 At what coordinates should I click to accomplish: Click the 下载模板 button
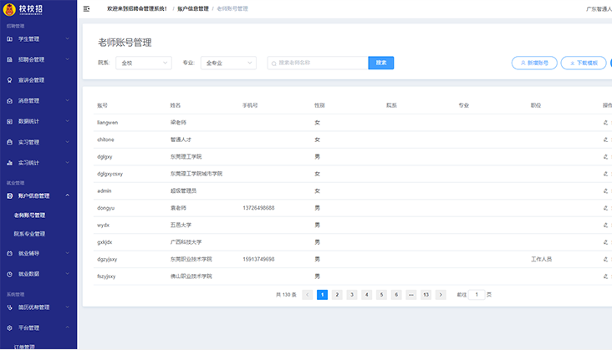(x=584, y=63)
